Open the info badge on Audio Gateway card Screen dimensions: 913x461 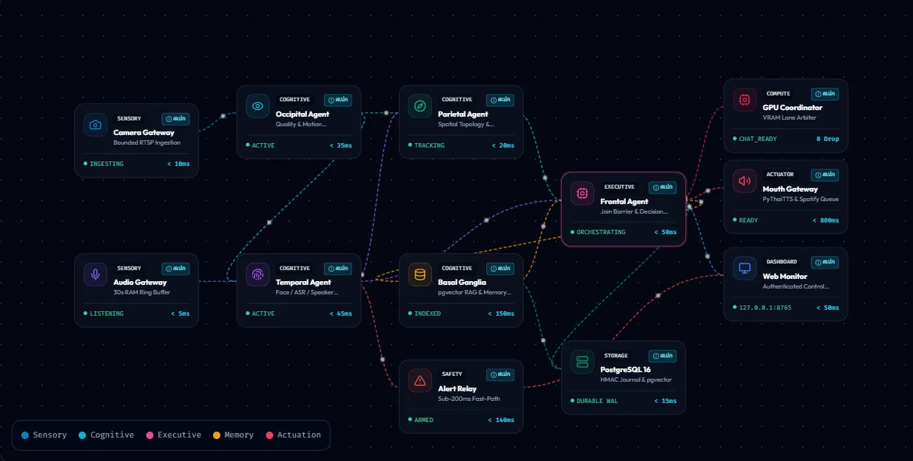point(176,268)
